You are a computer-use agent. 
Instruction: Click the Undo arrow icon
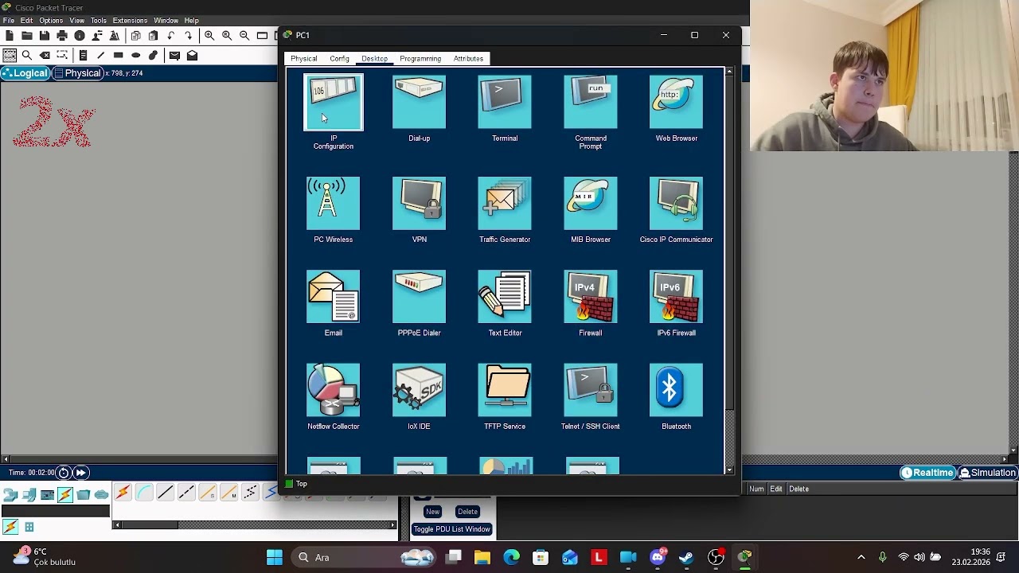point(171,36)
